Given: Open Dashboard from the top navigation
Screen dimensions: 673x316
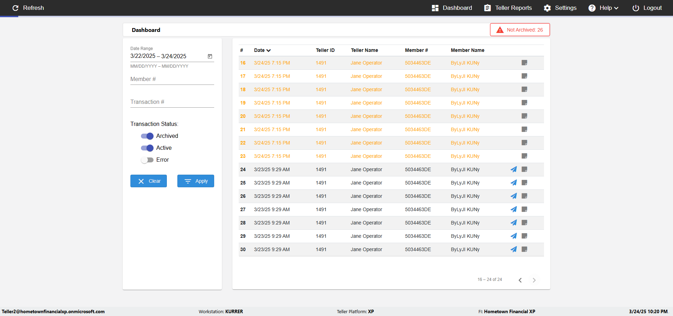Looking at the screenshot, I should (x=452, y=8).
